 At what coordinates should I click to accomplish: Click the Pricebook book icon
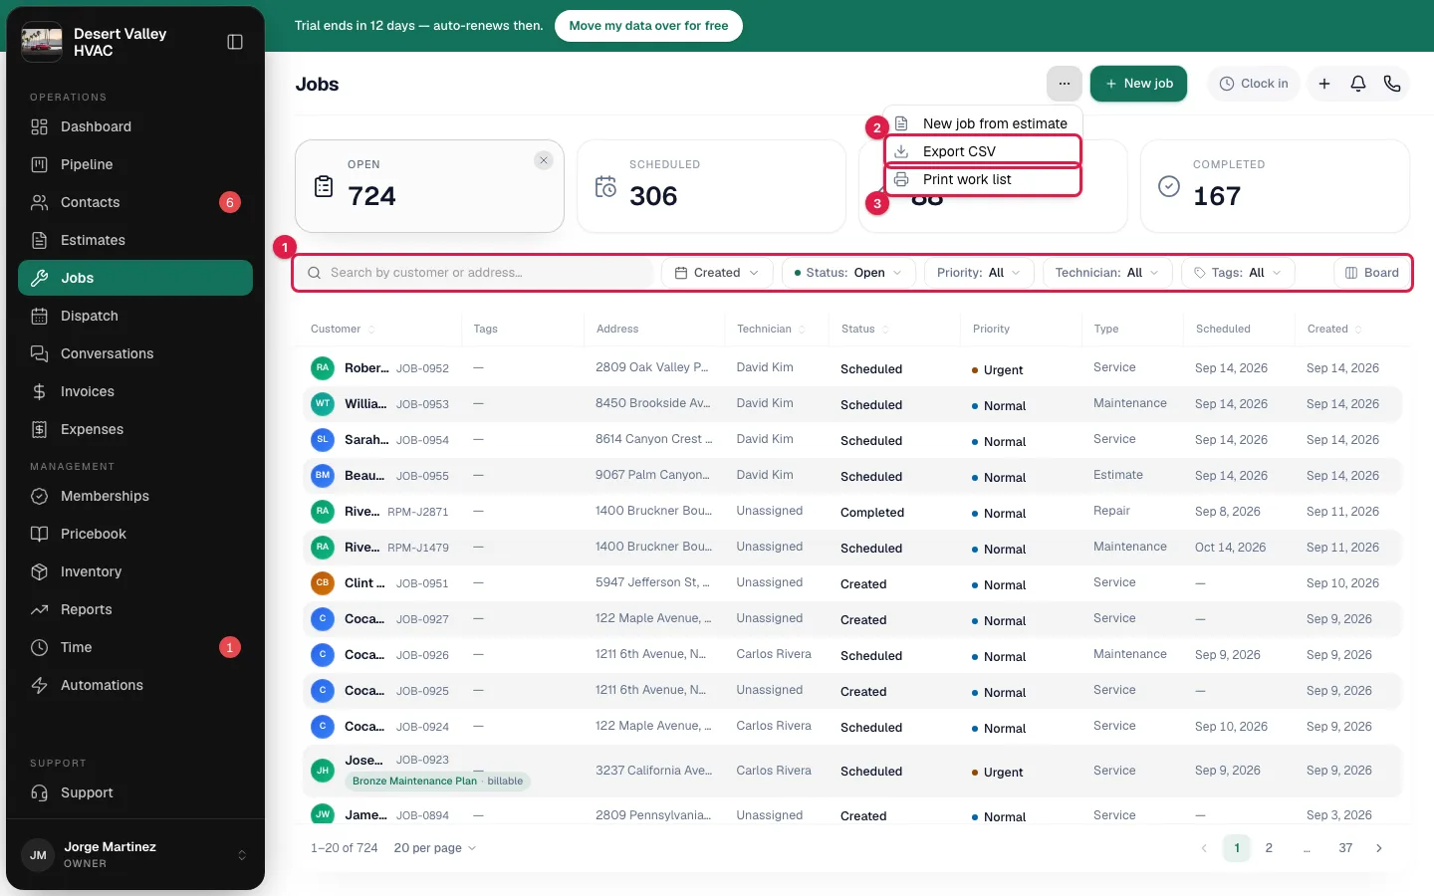[x=40, y=534]
